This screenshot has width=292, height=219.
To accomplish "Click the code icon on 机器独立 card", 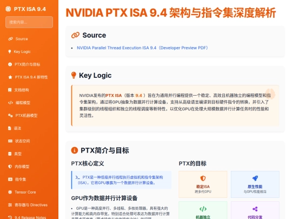I will pos(203,209).
